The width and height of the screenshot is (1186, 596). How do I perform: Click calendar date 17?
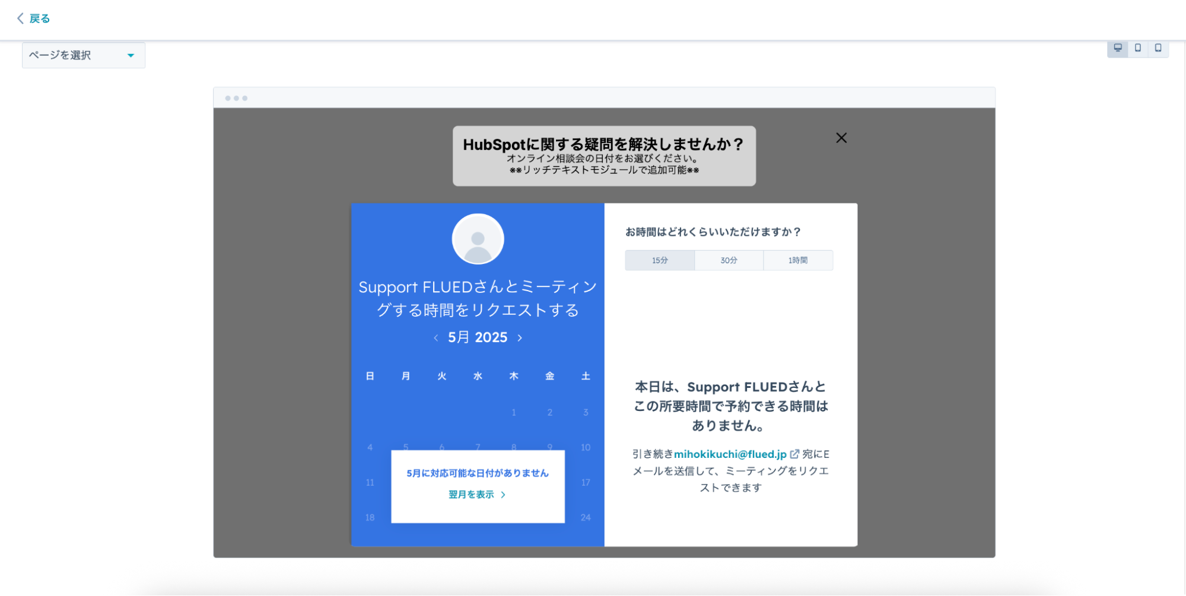click(x=586, y=482)
